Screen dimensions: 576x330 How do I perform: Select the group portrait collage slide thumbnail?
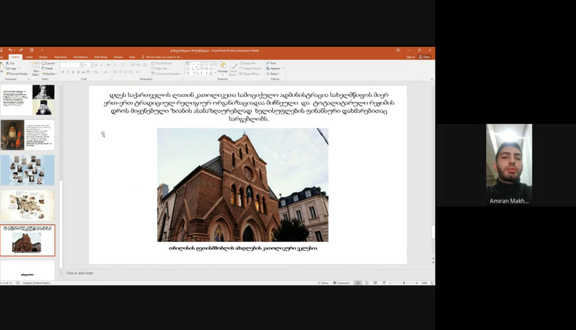[x=28, y=170]
